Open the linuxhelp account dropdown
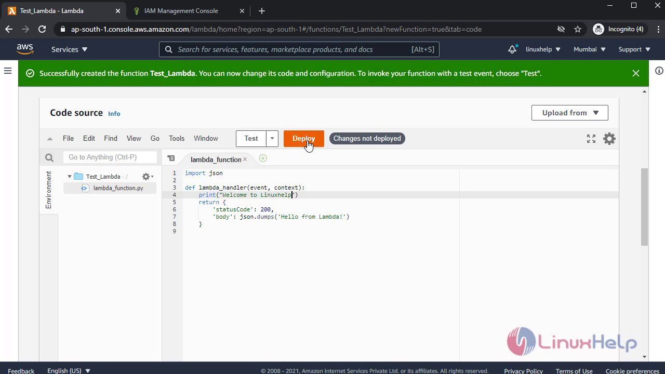Image resolution: width=665 pixels, height=374 pixels. tap(543, 49)
